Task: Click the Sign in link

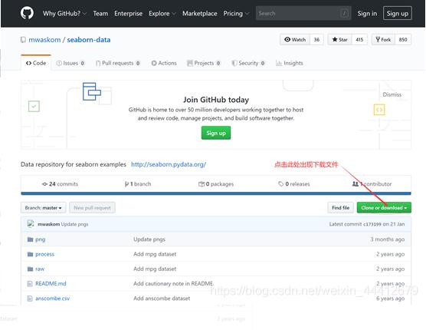Action: (367, 13)
